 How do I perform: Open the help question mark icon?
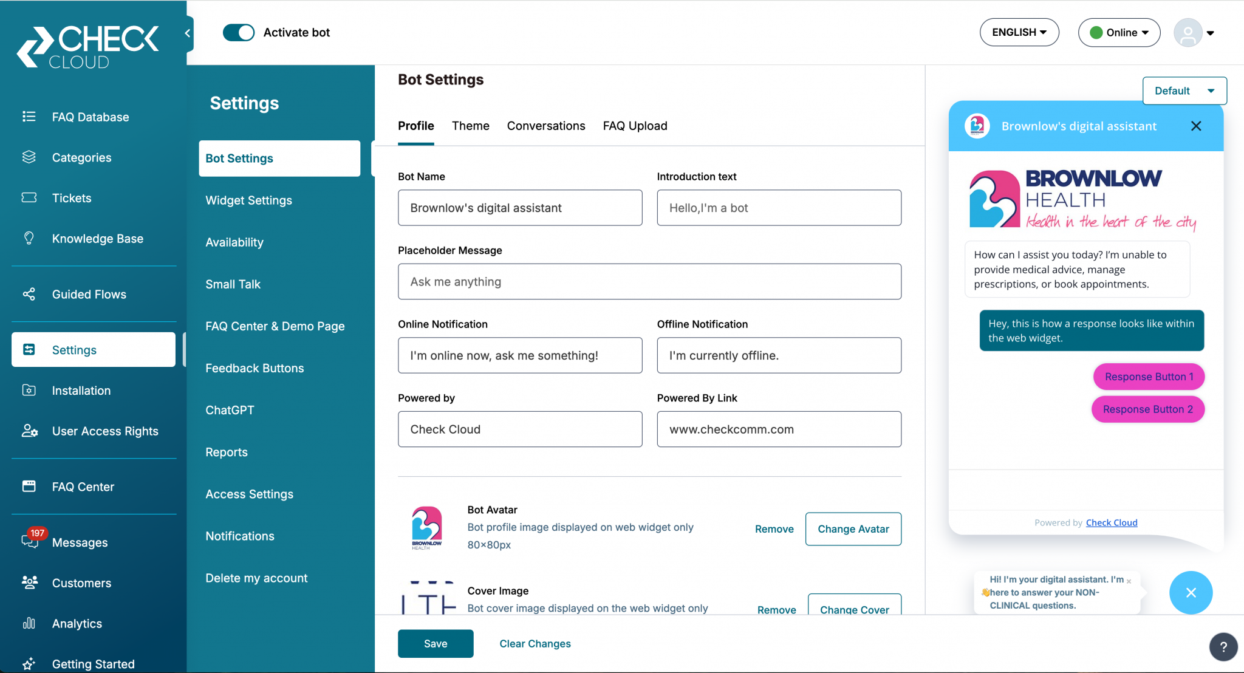tap(1223, 647)
